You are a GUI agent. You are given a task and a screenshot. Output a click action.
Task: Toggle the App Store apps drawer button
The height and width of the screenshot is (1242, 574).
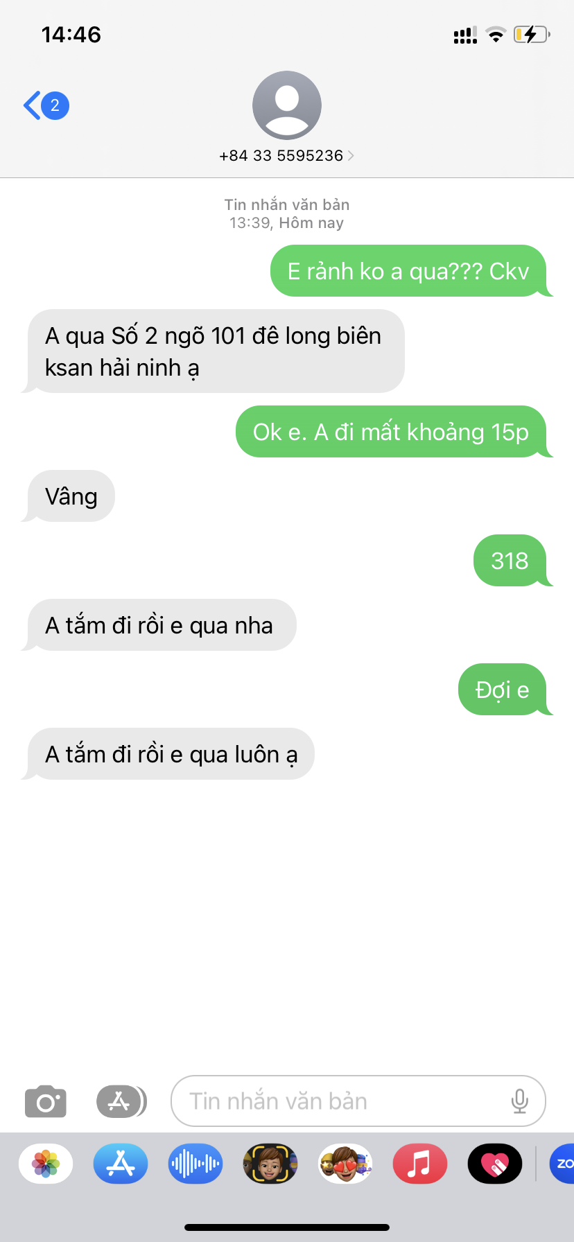coord(120,1101)
